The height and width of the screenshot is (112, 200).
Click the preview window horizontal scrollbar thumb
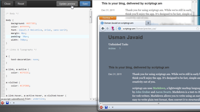coord(158,104)
